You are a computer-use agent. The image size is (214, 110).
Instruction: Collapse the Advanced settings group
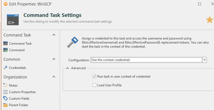tap(67, 68)
